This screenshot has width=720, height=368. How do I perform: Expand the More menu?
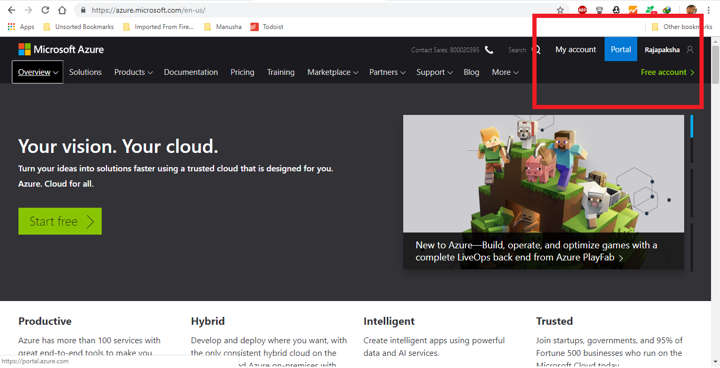pos(505,72)
